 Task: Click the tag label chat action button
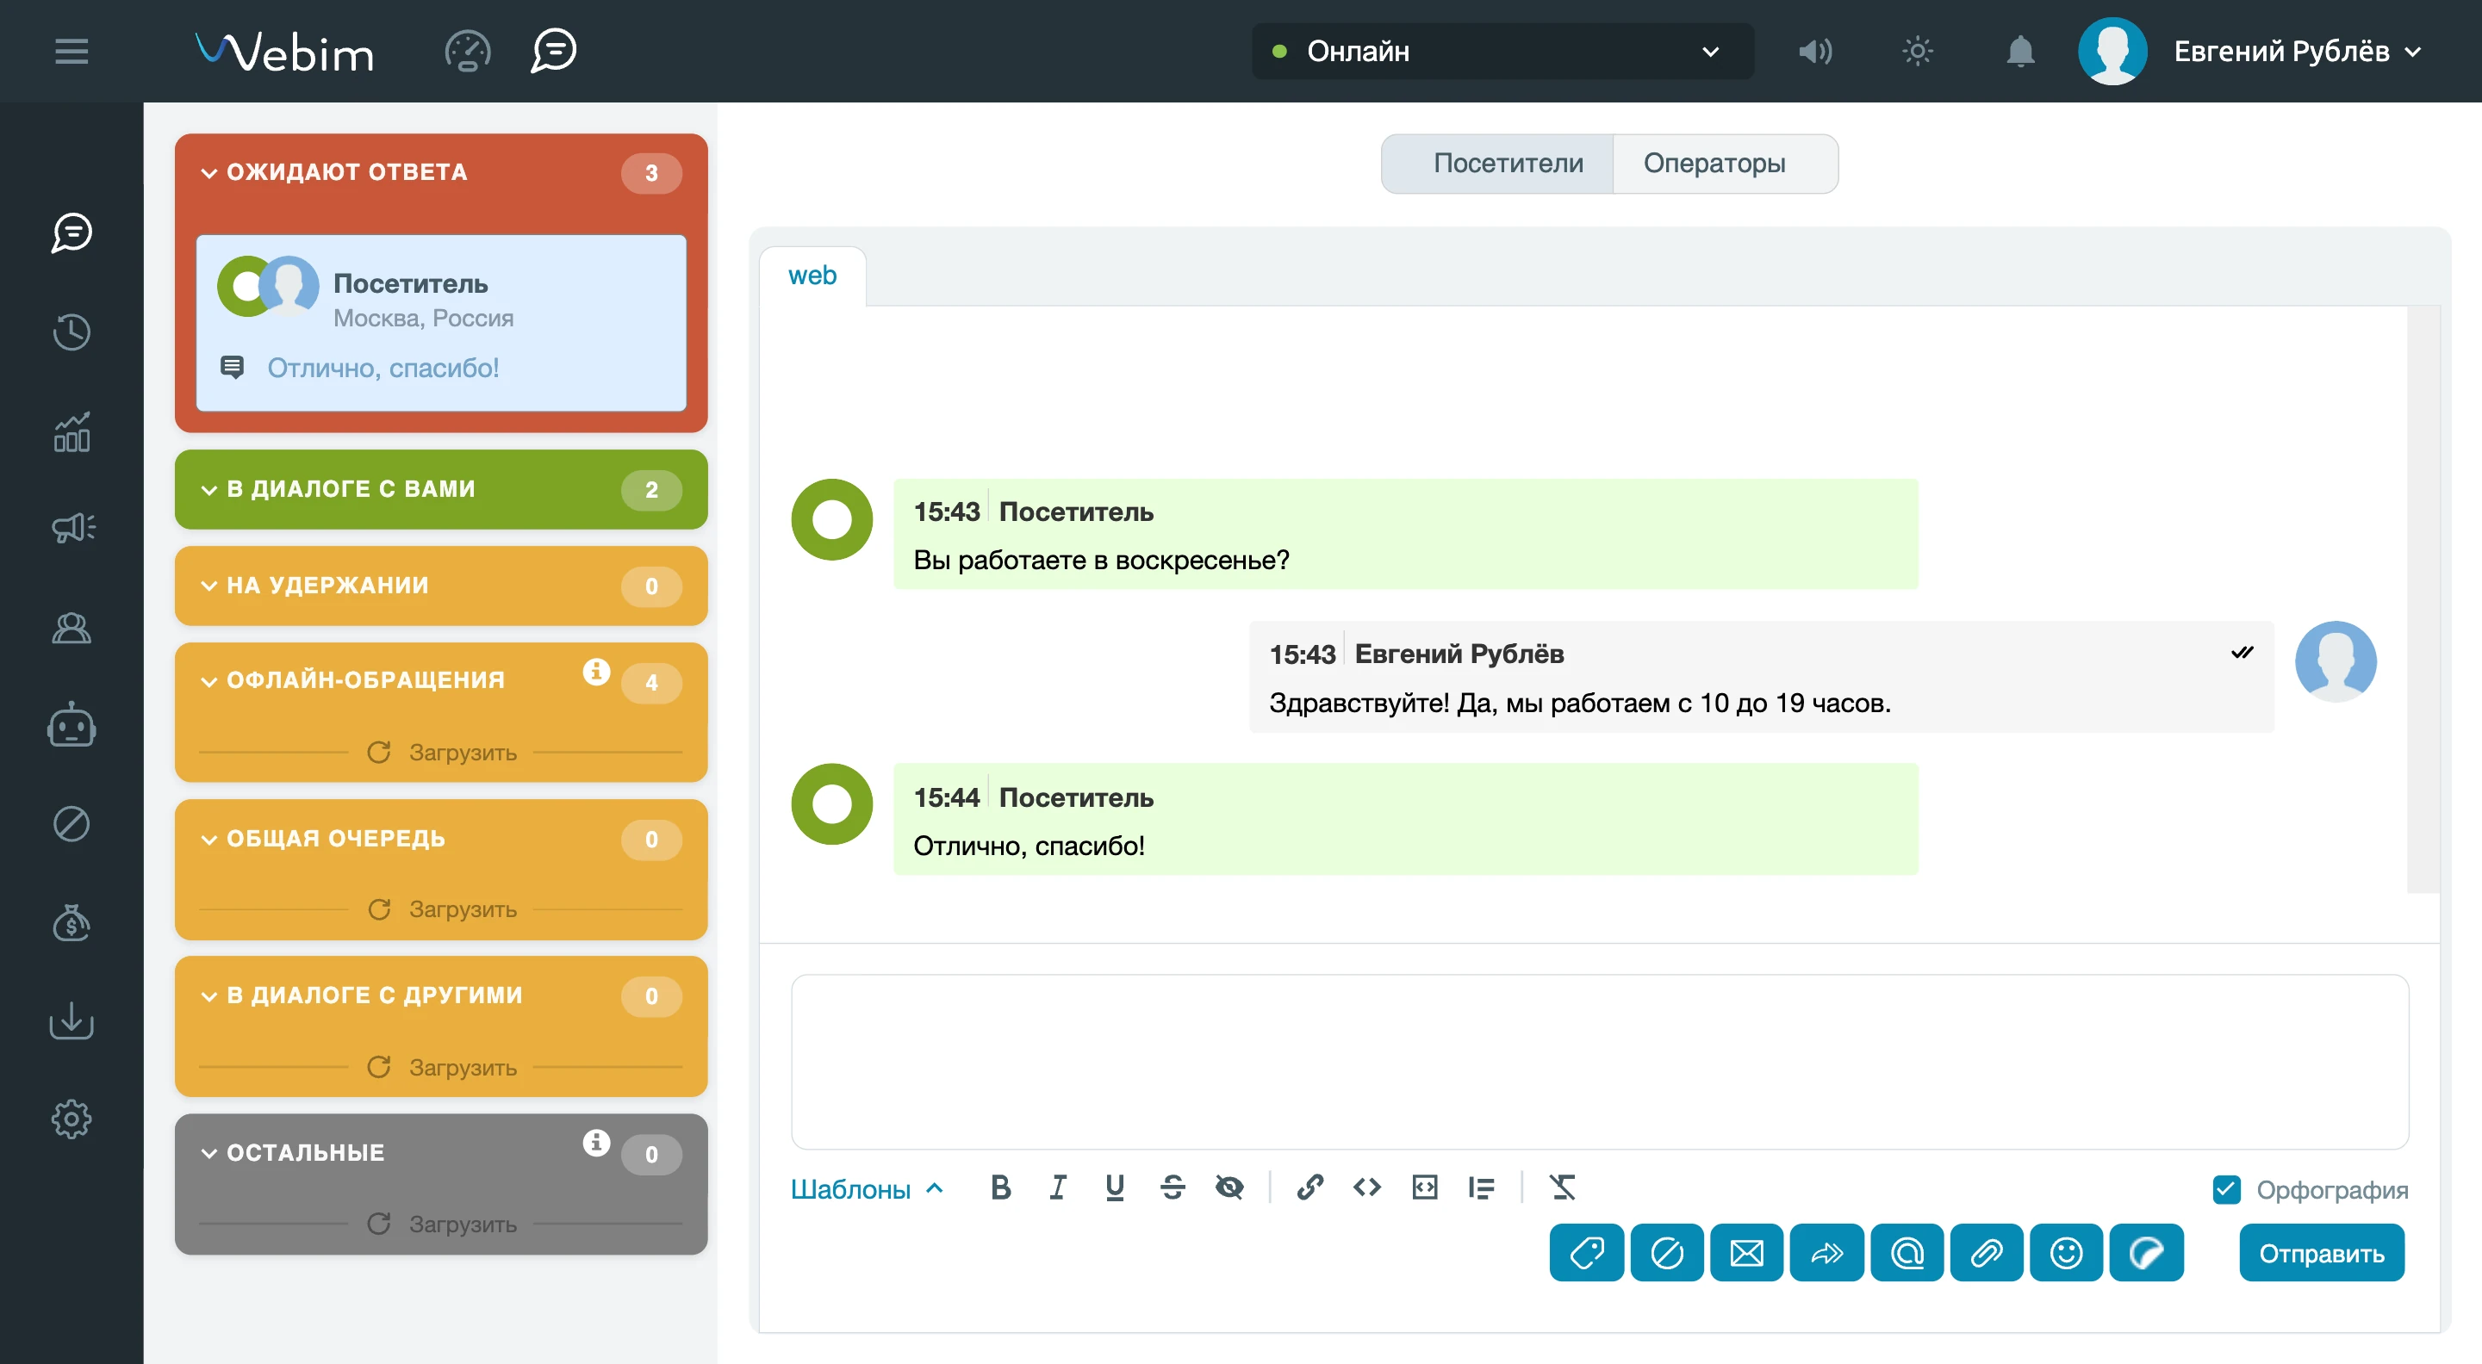1587,1253
